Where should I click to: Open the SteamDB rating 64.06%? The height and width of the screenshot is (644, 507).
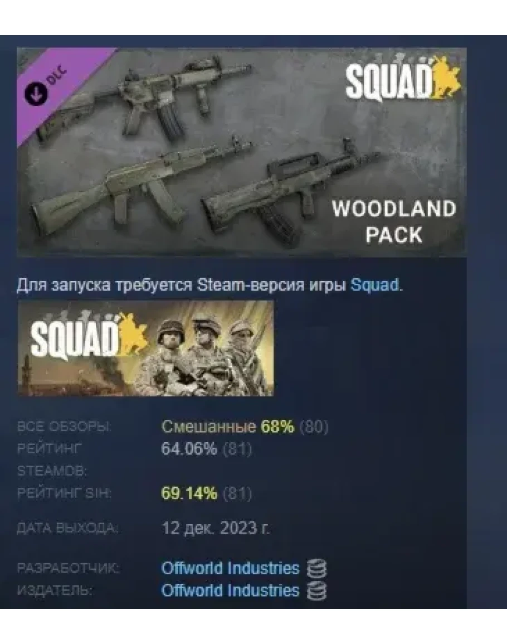tap(189, 449)
